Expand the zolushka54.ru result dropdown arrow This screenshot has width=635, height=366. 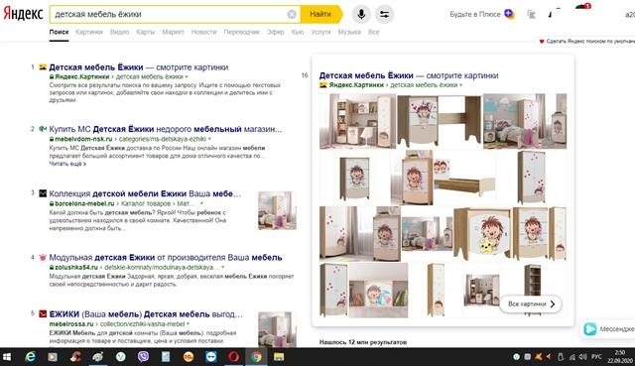point(222,267)
